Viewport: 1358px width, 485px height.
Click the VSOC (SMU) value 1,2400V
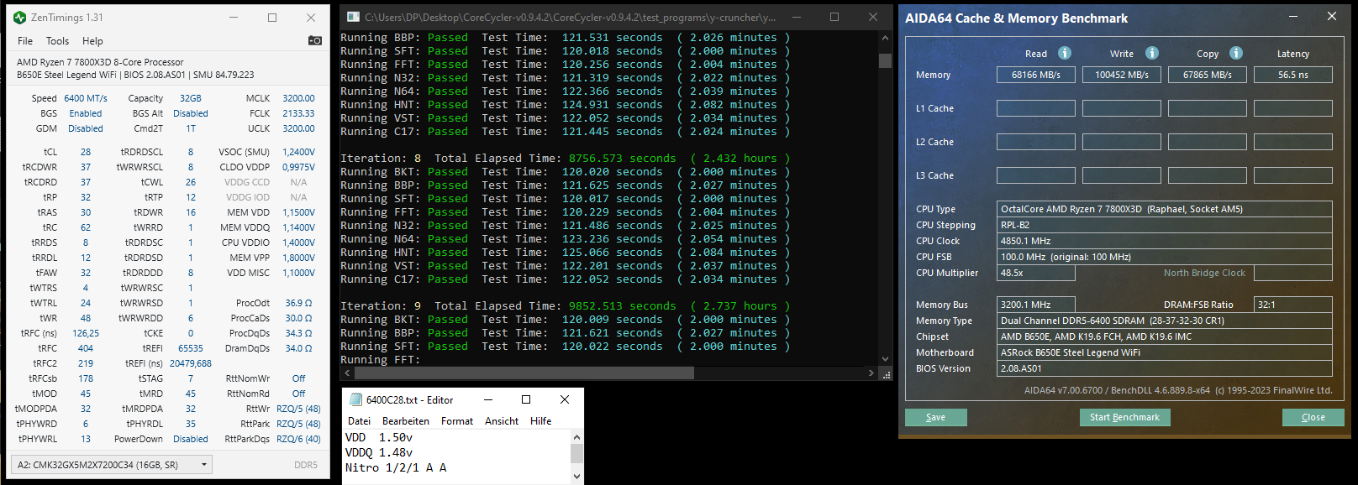point(298,152)
